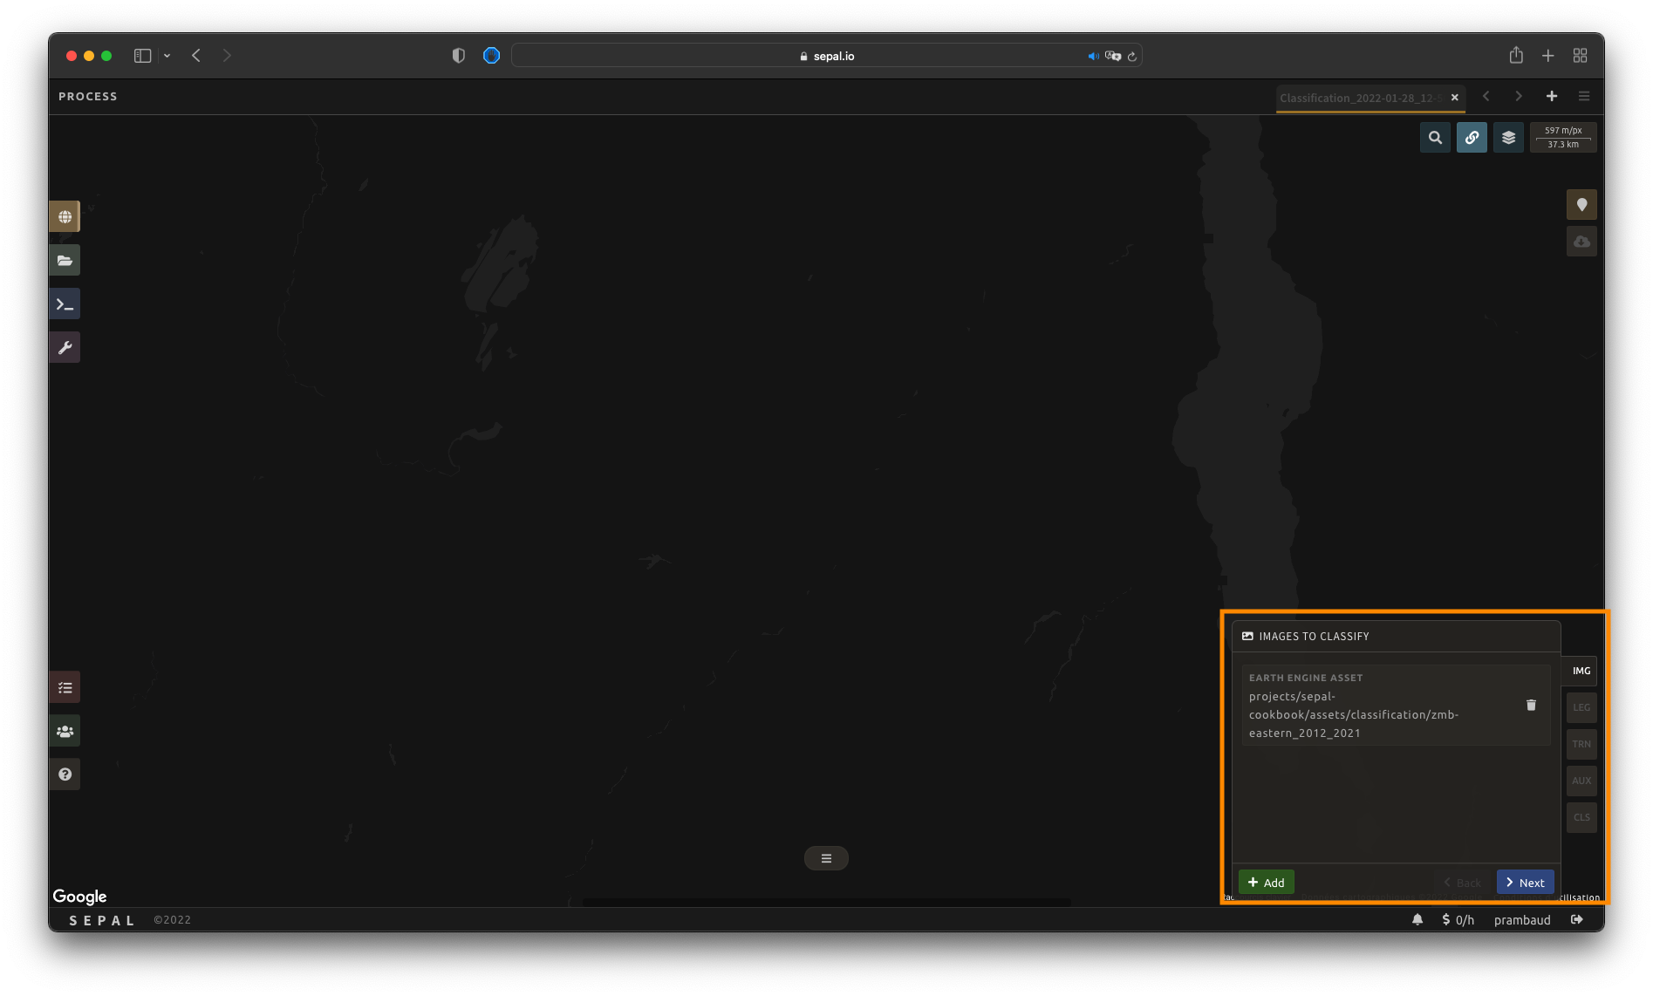Switch to the IMG tab
1653x996 pixels.
coord(1581,671)
